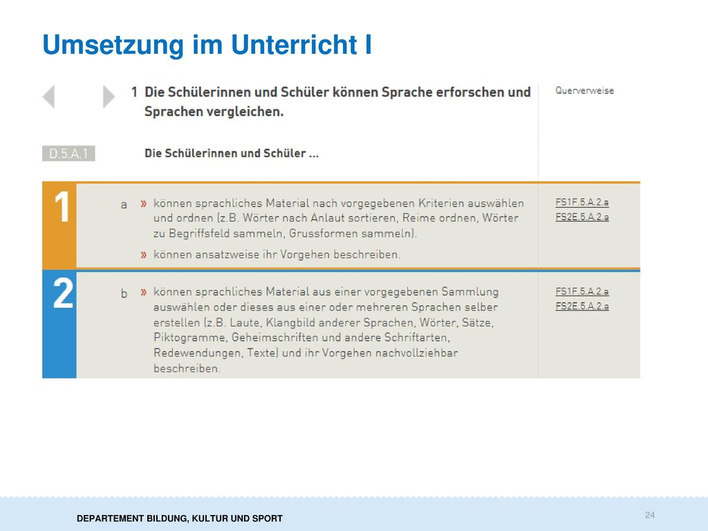Click the page number 24
The height and width of the screenshot is (531, 708).
click(x=650, y=515)
